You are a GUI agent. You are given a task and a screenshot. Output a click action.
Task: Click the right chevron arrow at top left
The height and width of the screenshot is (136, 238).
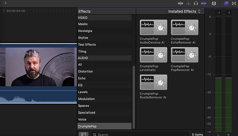pyautogui.click(x=6, y=3)
